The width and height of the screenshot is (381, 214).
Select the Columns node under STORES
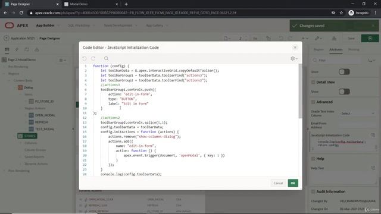(30, 143)
